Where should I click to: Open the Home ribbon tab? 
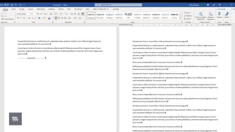(x=5, y=9)
